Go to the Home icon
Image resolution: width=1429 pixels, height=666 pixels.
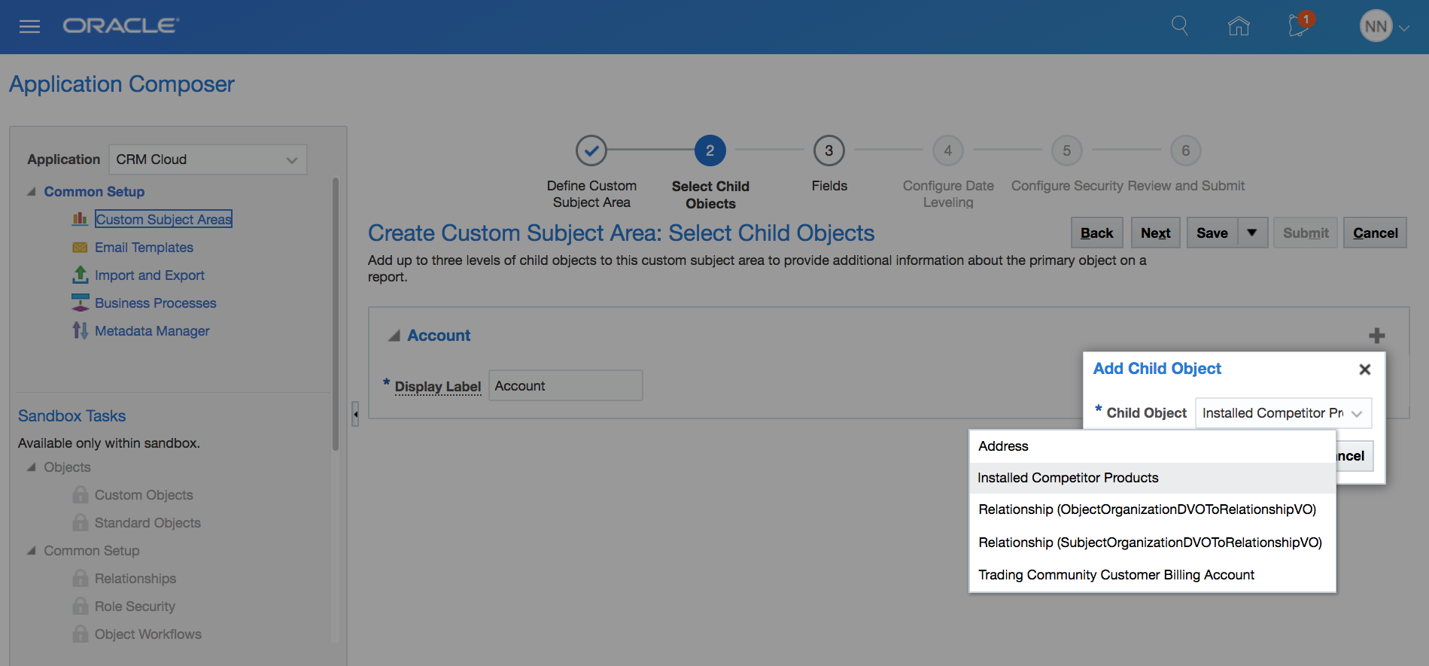[1238, 26]
